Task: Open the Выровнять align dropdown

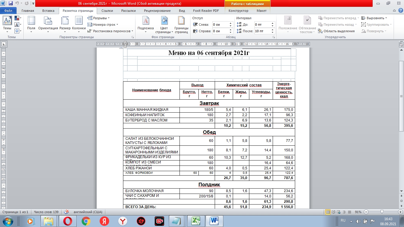Action: click(x=374, y=18)
